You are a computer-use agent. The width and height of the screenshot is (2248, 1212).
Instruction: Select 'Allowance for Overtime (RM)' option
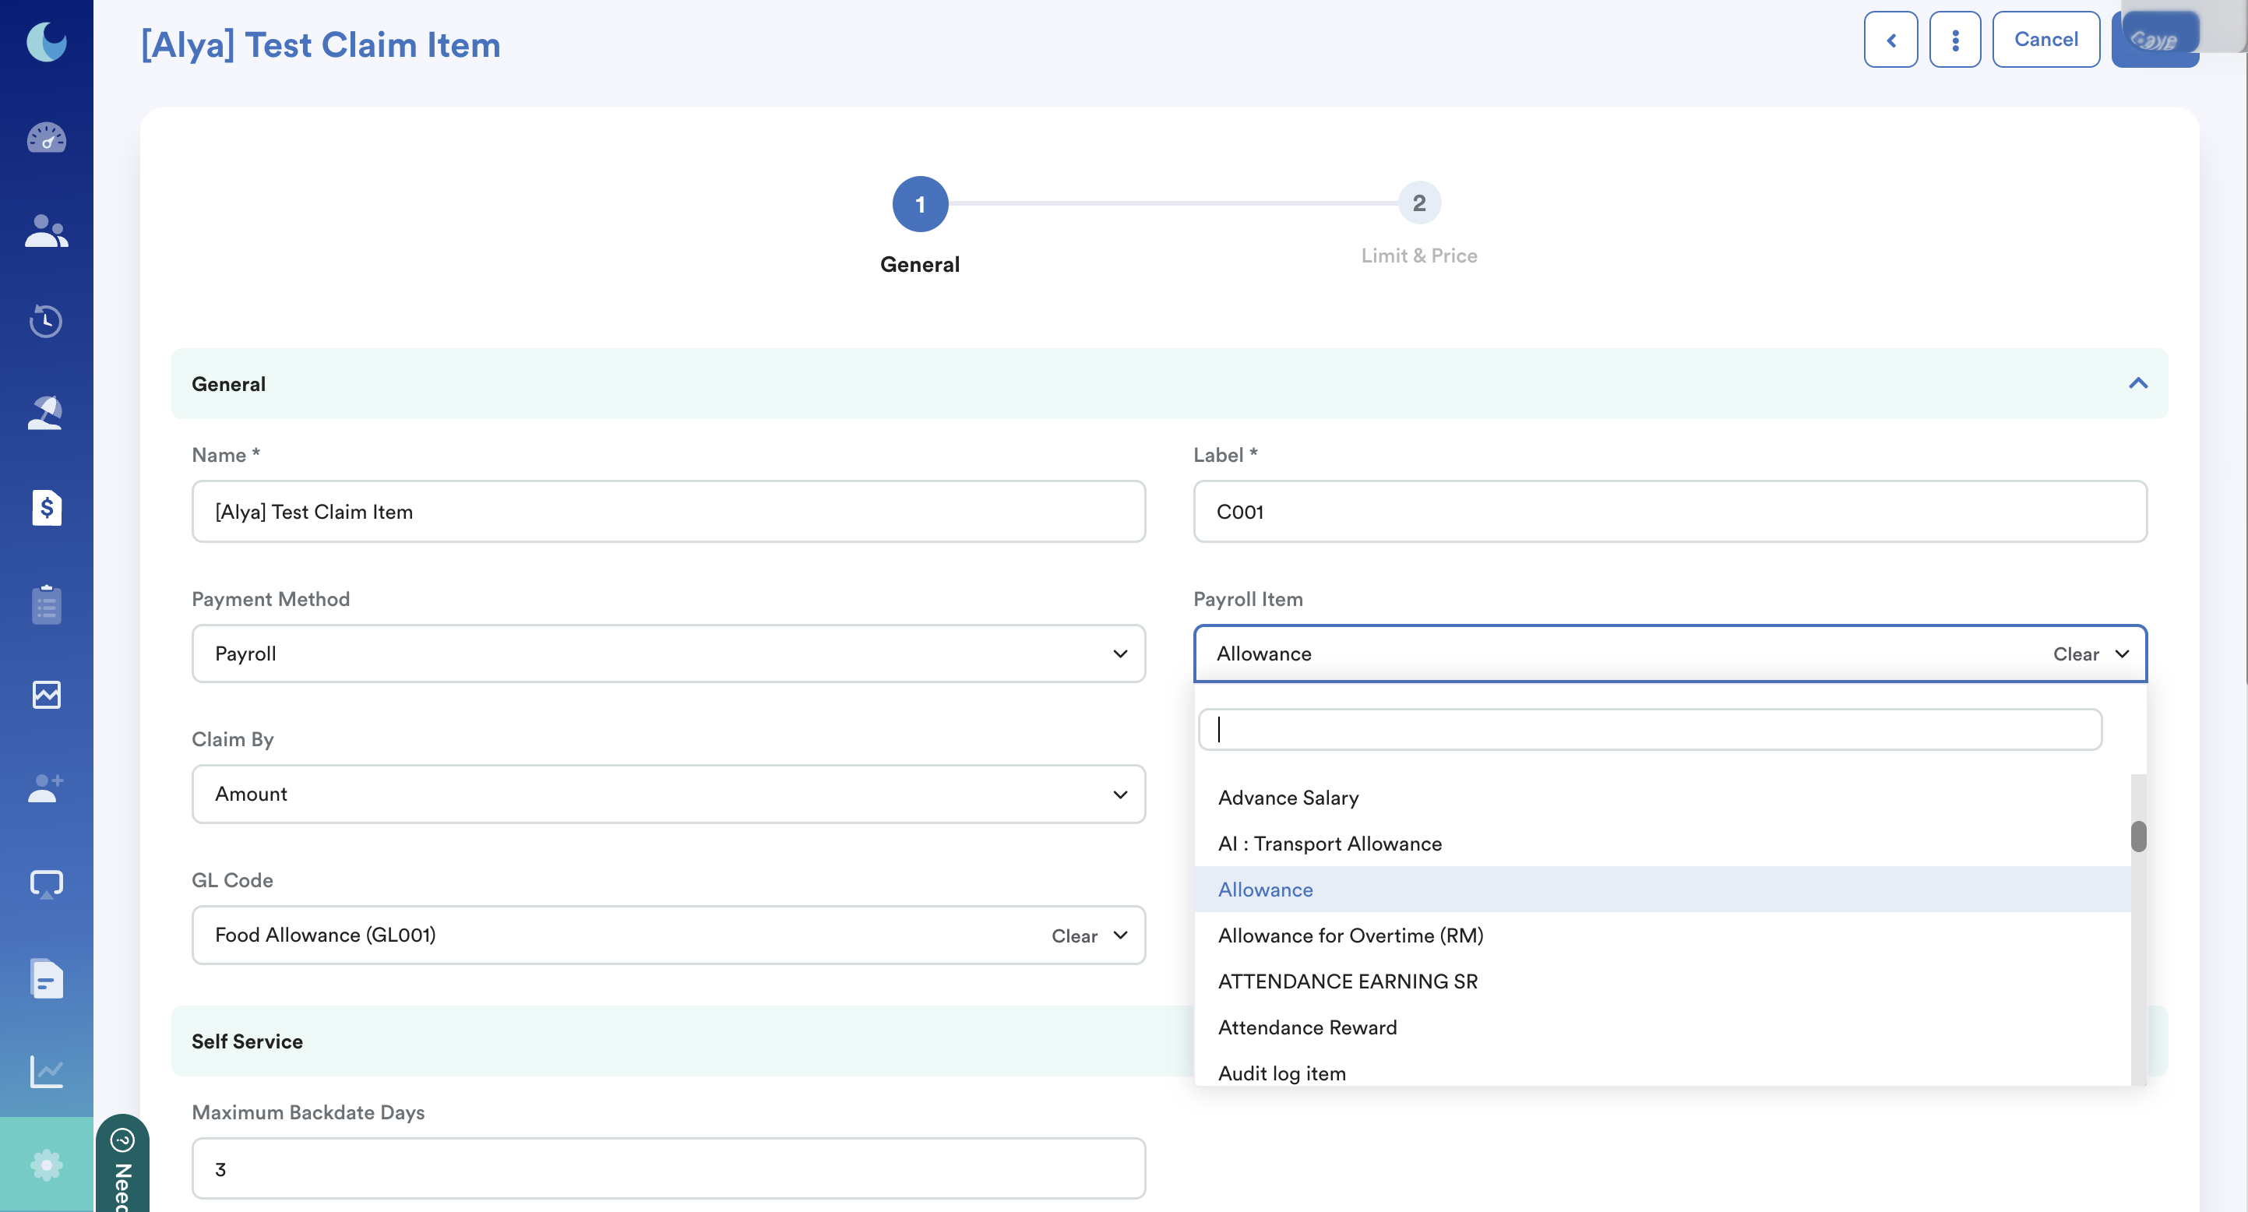click(x=1350, y=935)
